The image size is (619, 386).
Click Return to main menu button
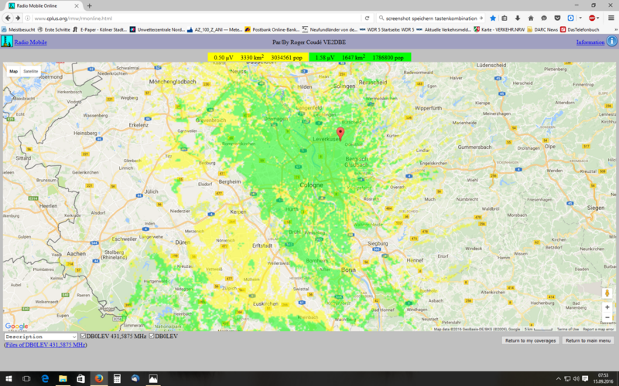pyautogui.click(x=588, y=340)
